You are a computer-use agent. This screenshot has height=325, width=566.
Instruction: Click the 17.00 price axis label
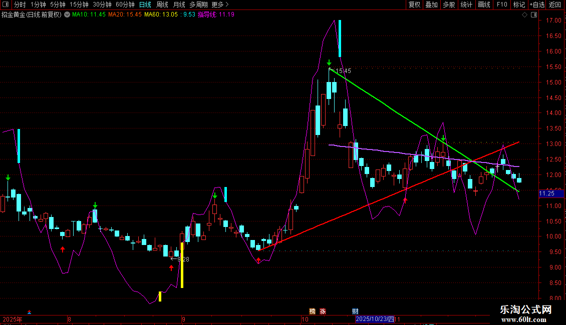(x=553, y=20)
